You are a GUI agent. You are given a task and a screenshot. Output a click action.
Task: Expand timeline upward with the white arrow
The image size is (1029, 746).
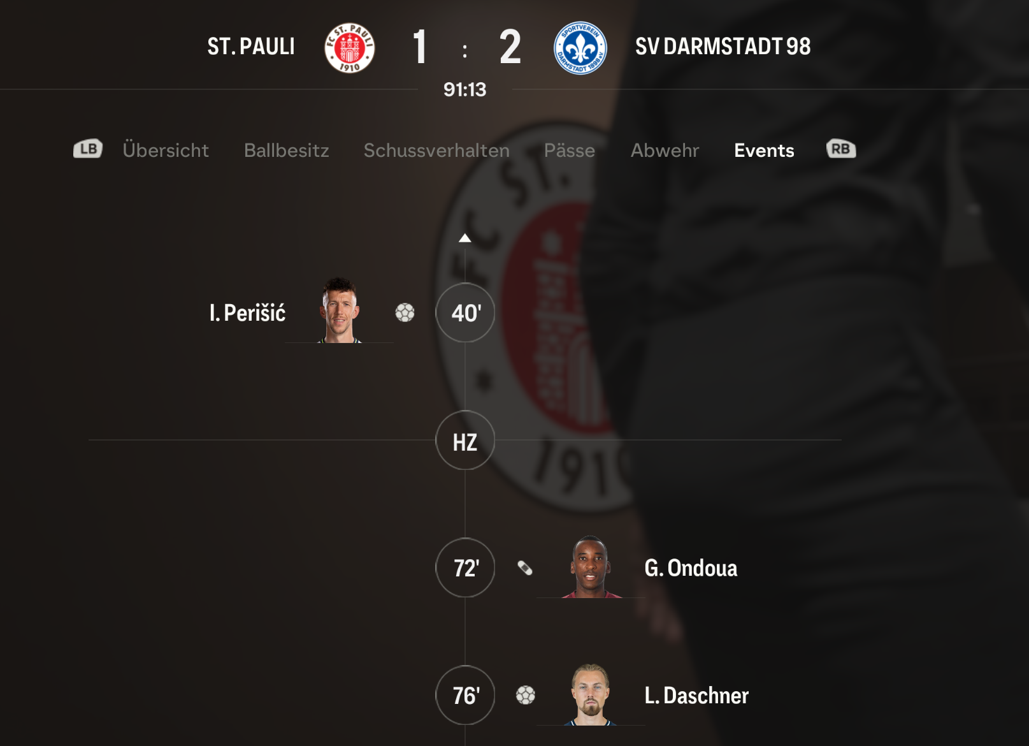(465, 238)
